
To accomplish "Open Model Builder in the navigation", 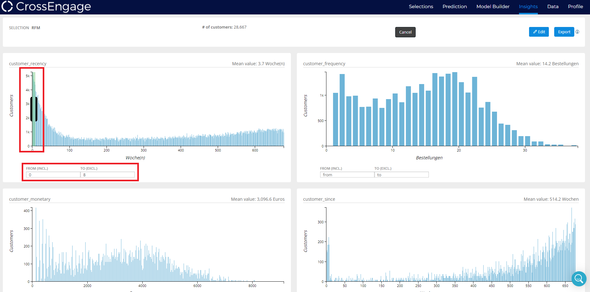I will [x=493, y=7].
